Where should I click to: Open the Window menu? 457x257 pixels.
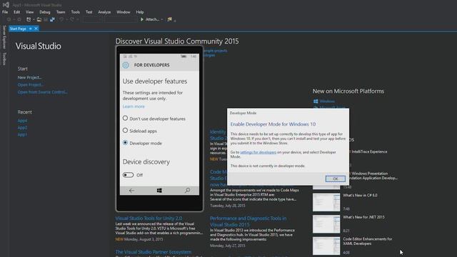124,12
